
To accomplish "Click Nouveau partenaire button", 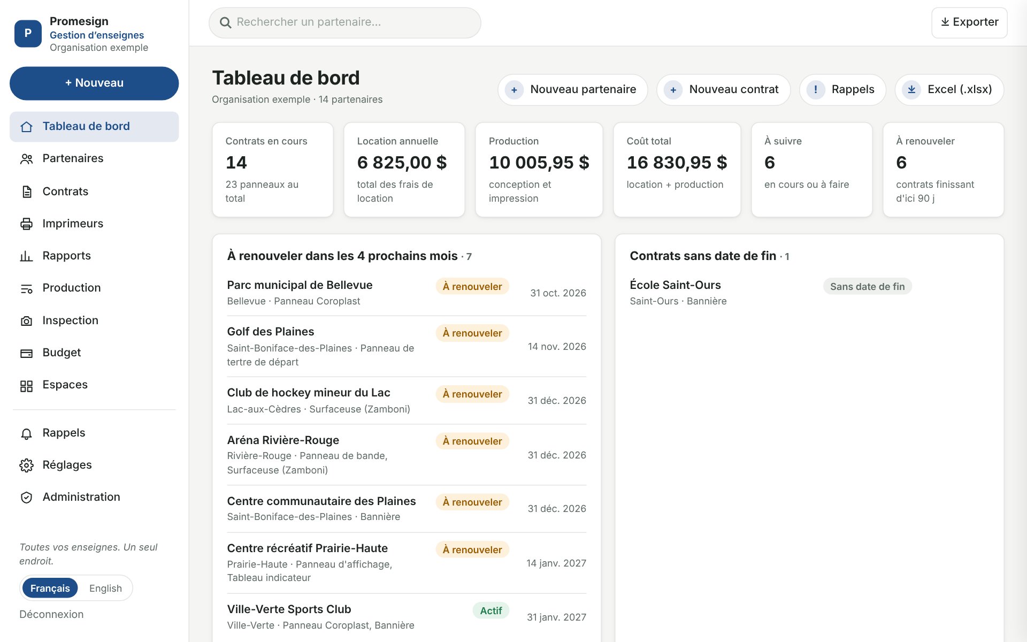I will coord(572,90).
